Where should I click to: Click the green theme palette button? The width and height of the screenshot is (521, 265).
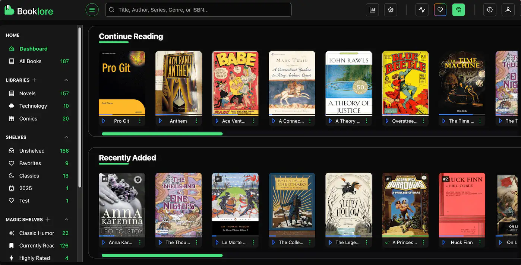coord(458,10)
